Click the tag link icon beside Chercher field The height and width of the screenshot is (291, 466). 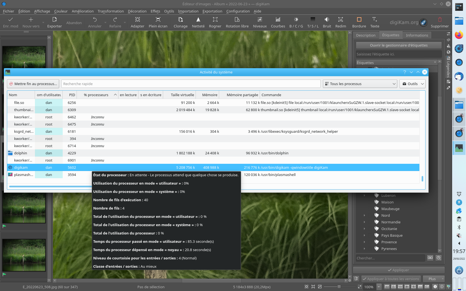point(430,258)
